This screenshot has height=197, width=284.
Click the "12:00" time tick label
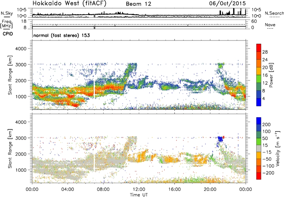(139, 190)
